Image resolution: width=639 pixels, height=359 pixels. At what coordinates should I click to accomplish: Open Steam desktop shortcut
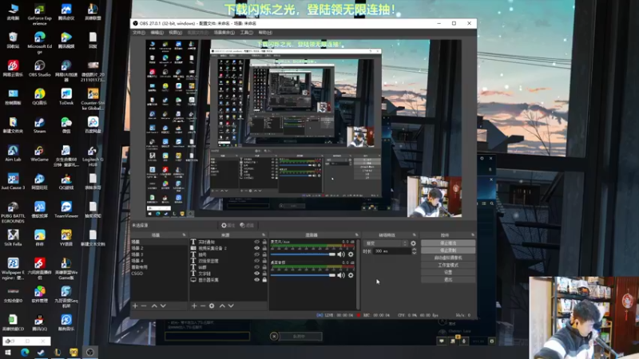39,125
